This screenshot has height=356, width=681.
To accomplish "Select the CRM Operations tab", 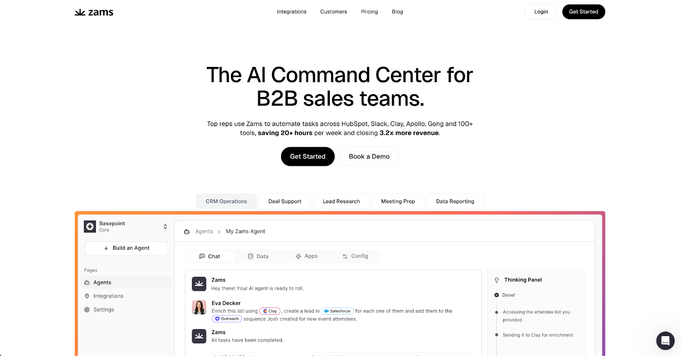I will pyautogui.click(x=226, y=201).
